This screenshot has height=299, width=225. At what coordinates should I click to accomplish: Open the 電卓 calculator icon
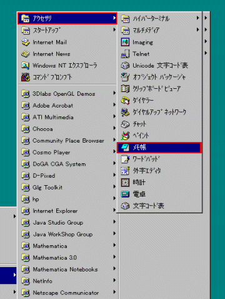pos(125,195)
